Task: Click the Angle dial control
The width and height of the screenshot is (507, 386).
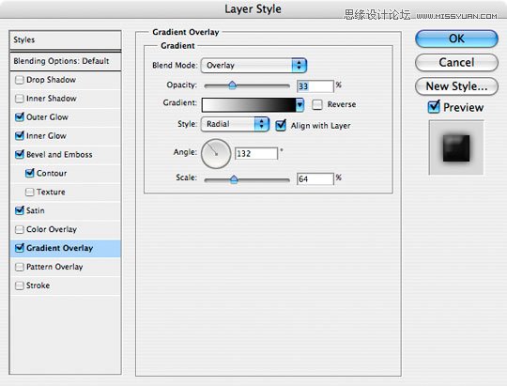Action: pyautogui.click(x=216, y=154)
